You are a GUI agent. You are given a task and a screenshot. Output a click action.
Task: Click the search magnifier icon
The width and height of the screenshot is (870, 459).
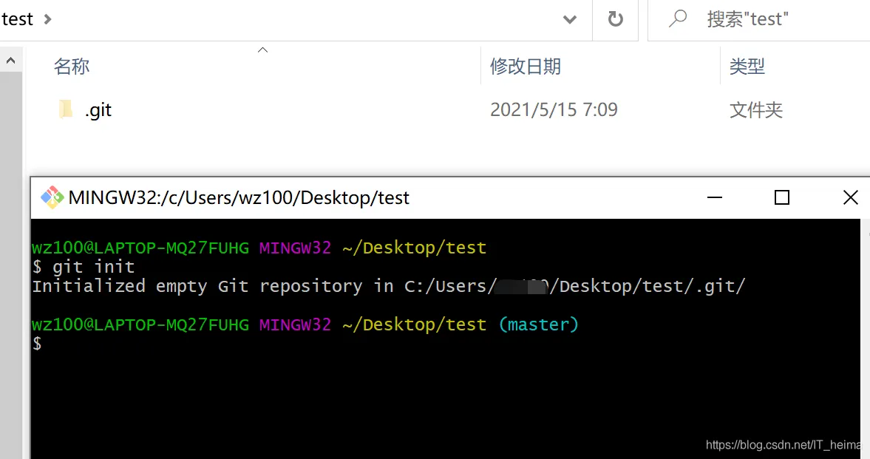click(x=678, y=19)
